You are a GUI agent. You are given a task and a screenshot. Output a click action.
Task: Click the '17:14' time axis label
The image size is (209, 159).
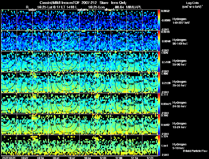tap(135, 158)
